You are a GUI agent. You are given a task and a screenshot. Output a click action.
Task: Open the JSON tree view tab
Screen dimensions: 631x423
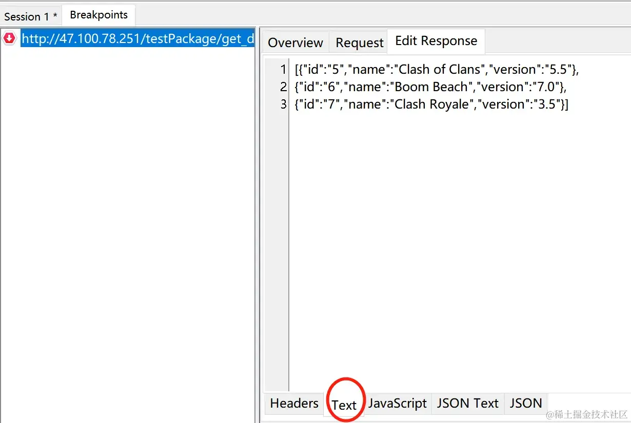(x=526, y=403)
